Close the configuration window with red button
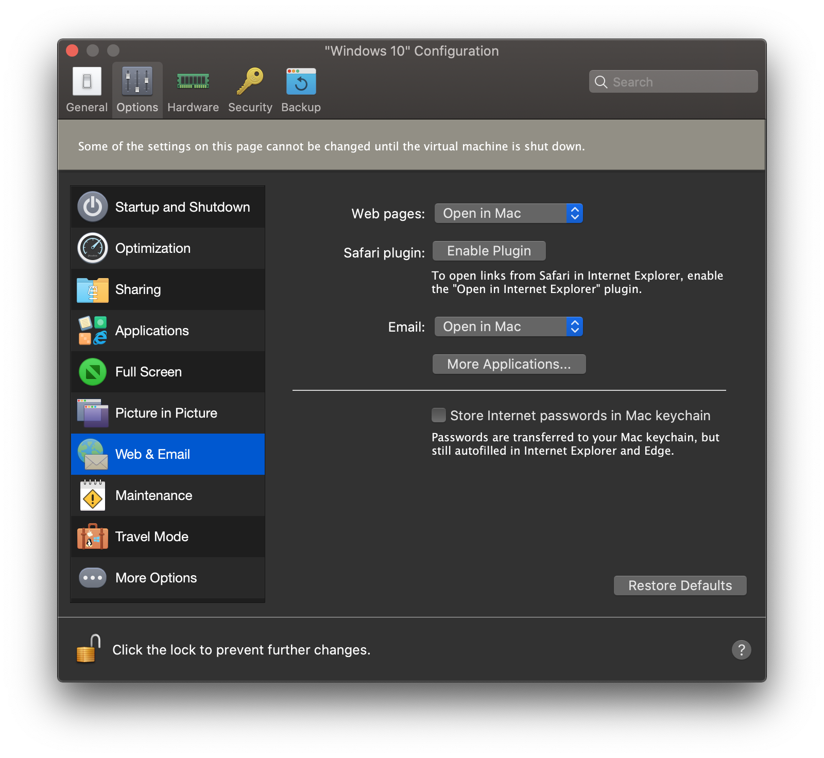This screenshot has height=758, width=824. 72,50
